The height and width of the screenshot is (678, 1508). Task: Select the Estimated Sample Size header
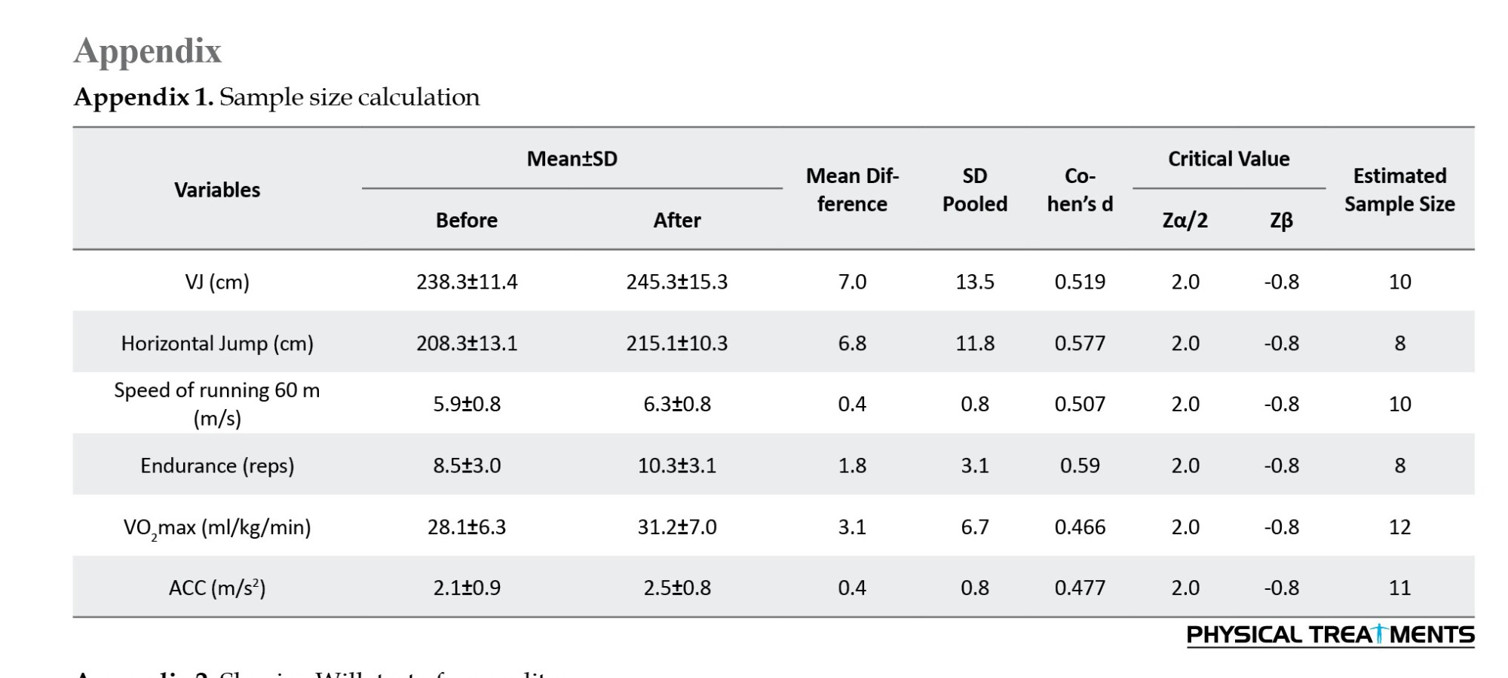(x=1399, y=190)
